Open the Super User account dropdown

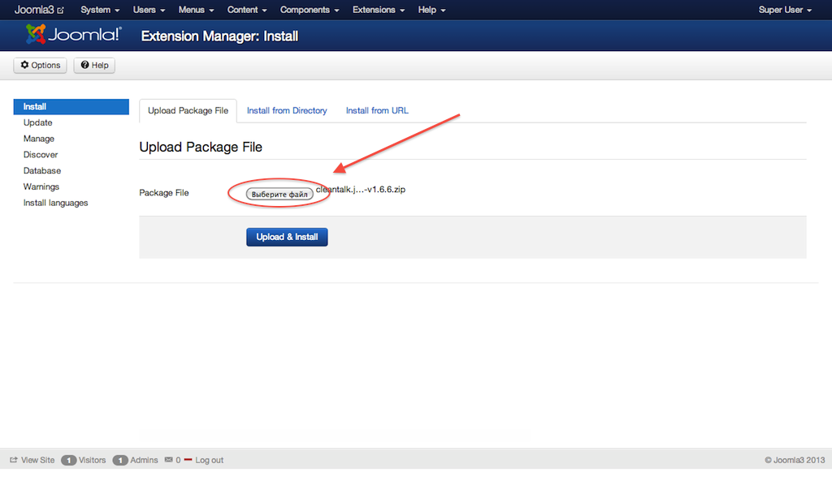(785, 10)
